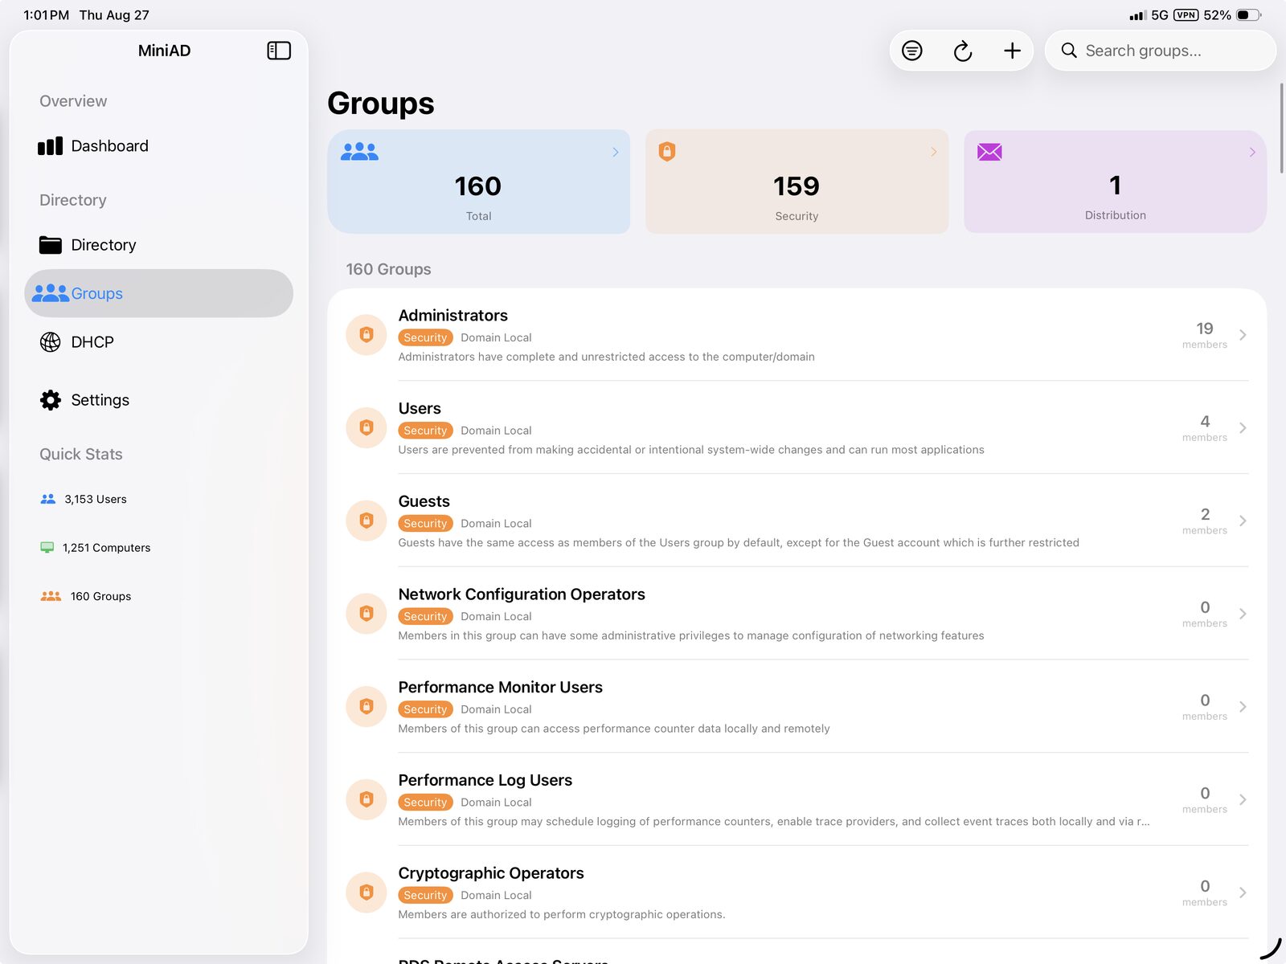Open the filter options icon
The height and width of the screenshot is (964, 1286).
pyautogui.click(x=911, y=51)
